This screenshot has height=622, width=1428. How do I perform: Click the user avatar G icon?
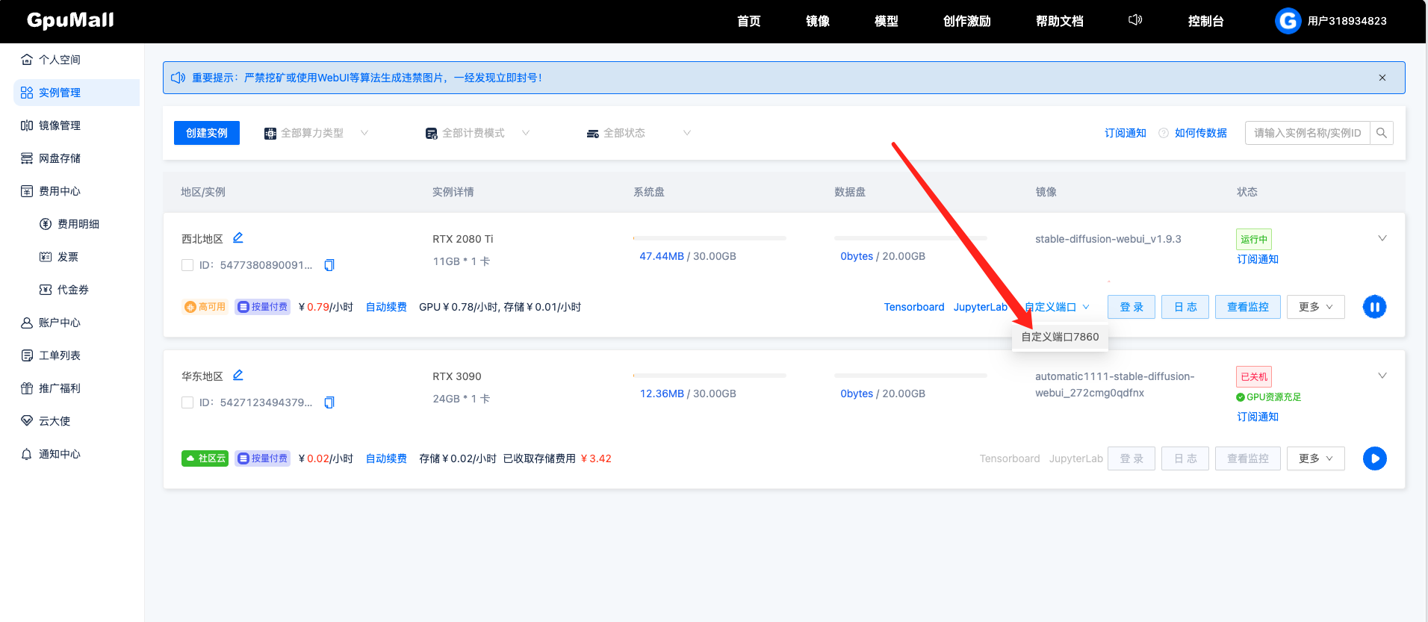(1288, 21)
